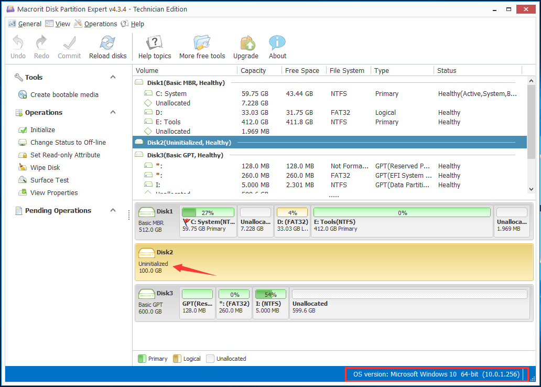Click the C: System volume icon in the list

[148, 93]
